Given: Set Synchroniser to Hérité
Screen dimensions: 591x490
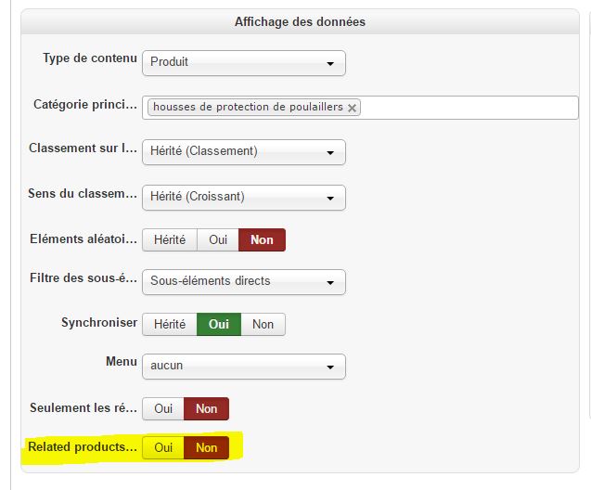Looking at the screenshot, I should tap(170, 324).
